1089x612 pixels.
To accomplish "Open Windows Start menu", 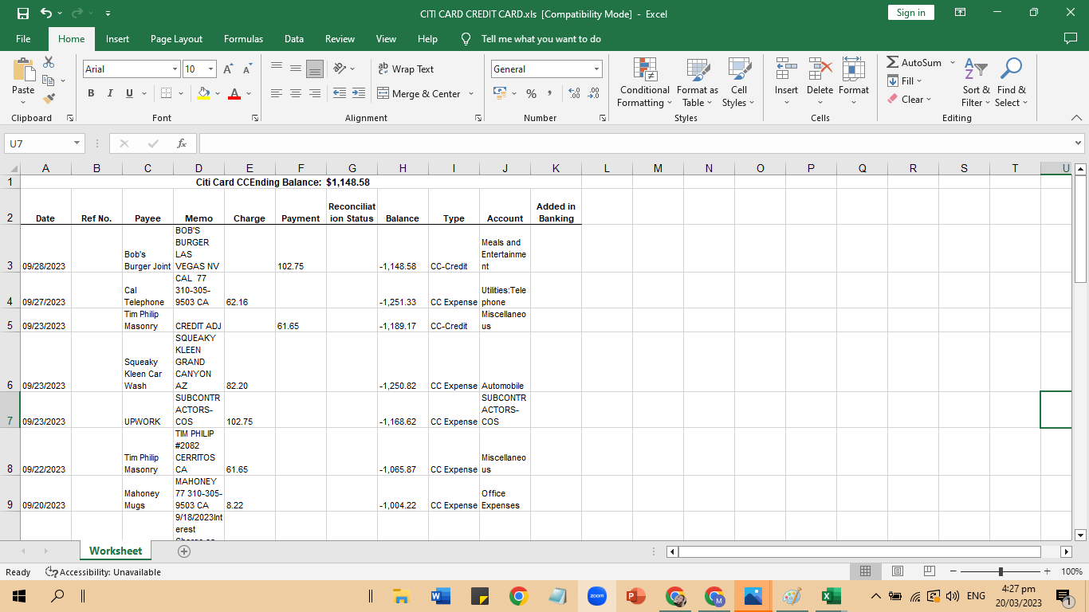I will pyautogui.click(x=19, y=596).
